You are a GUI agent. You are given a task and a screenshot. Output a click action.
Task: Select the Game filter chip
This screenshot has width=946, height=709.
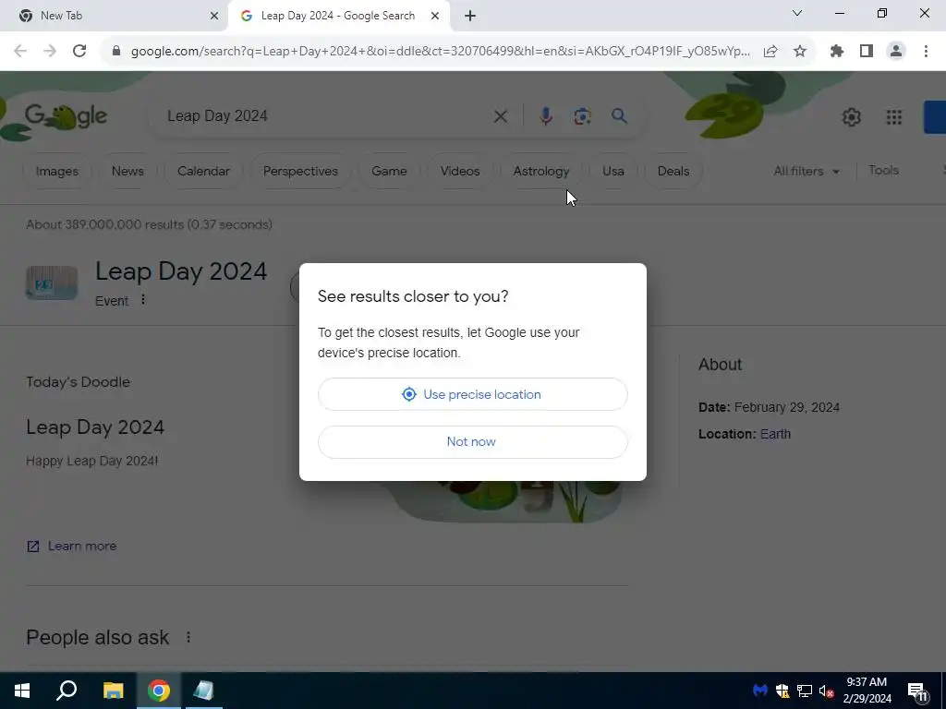click(x=389, y=171)
